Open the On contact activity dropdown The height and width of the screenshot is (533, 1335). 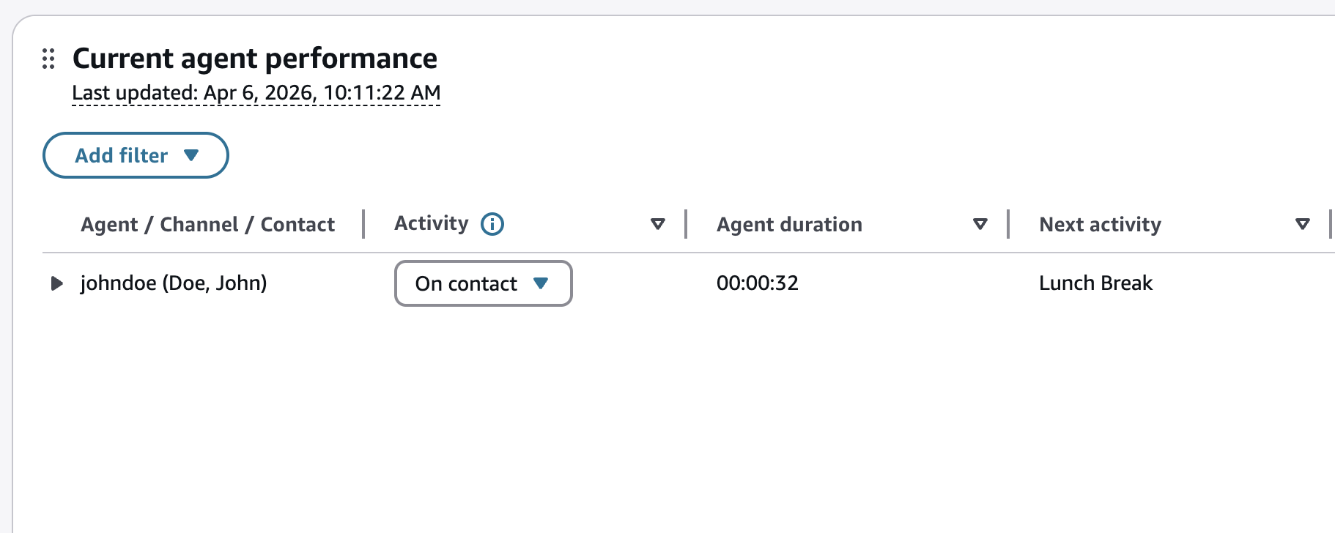[484, 283]
